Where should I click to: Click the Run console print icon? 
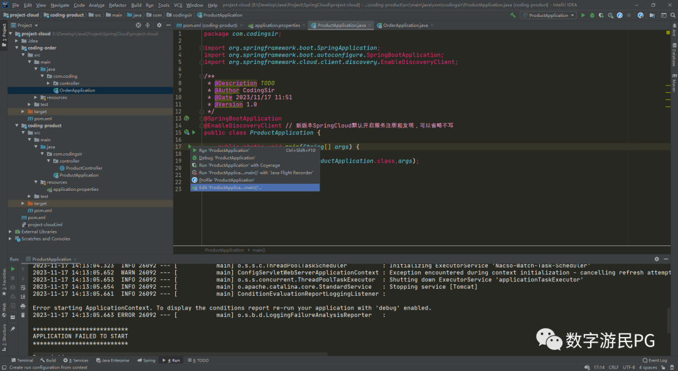tap(23, 306)
